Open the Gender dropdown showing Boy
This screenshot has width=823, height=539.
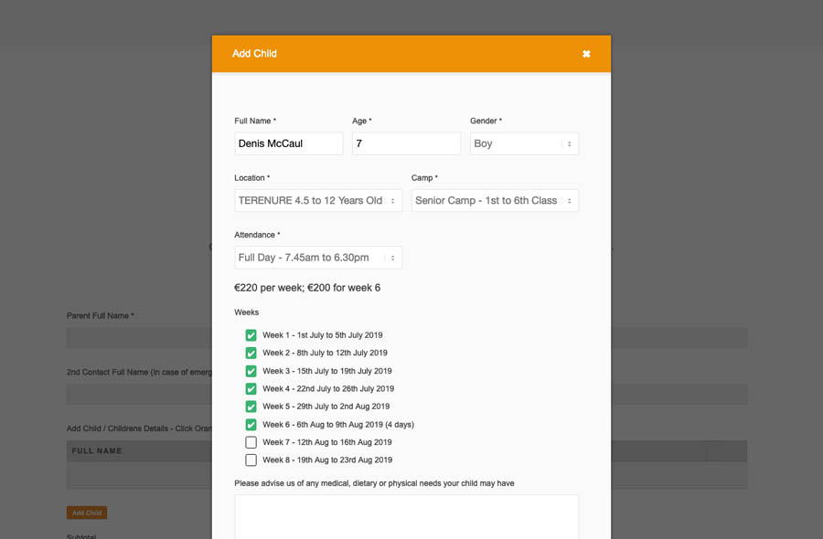524,143
